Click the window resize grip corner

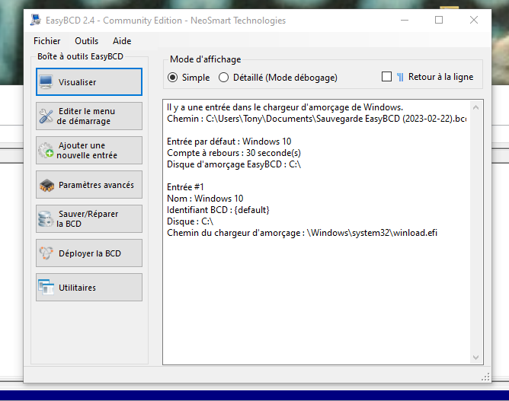click(x=485, y=377)
